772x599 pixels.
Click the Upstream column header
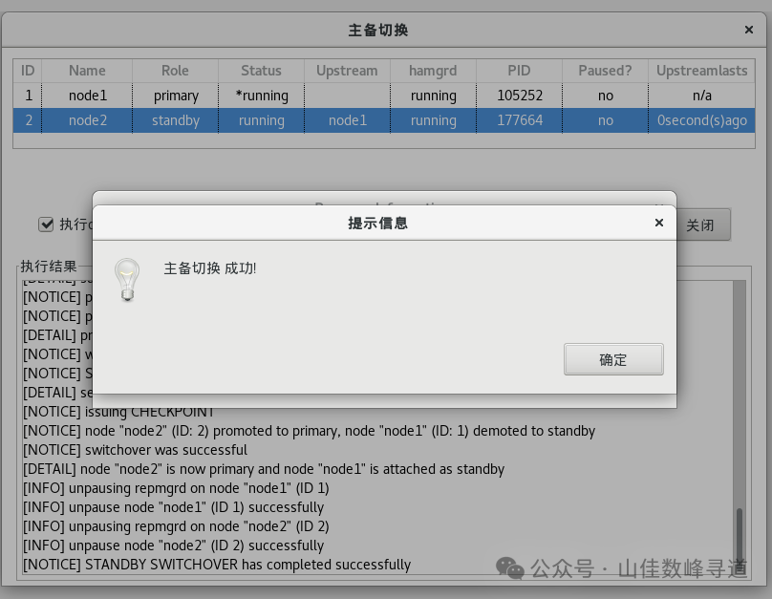pos(347,71)
